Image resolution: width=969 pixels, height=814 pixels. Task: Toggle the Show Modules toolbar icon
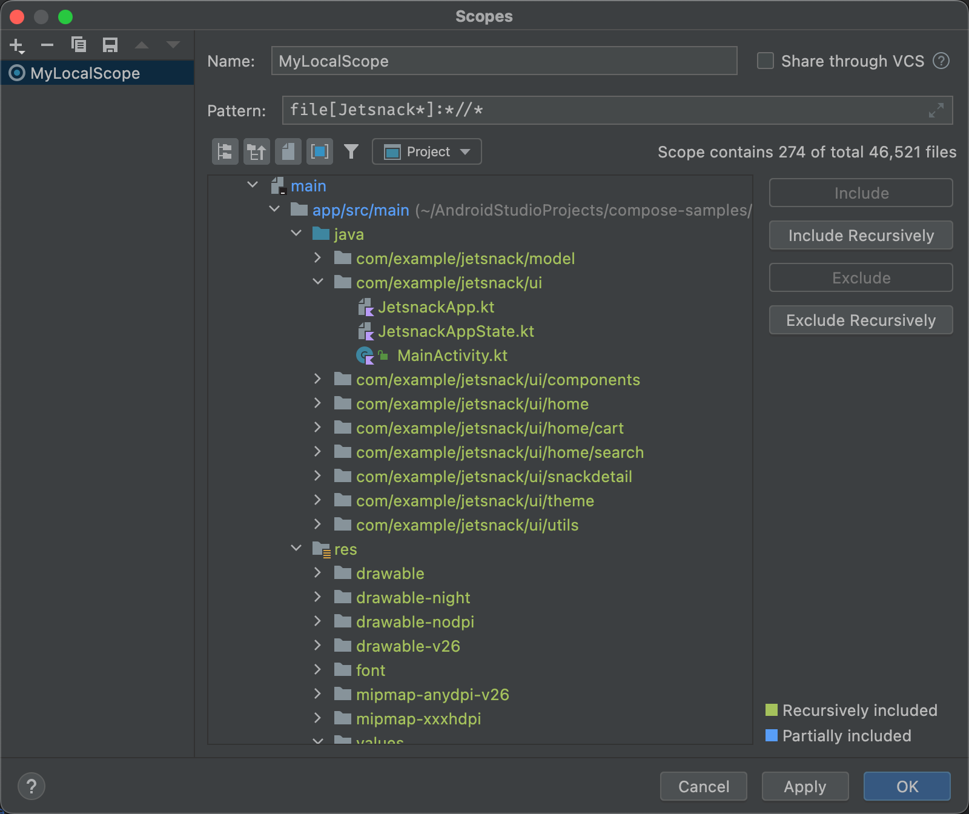point(319,151)
